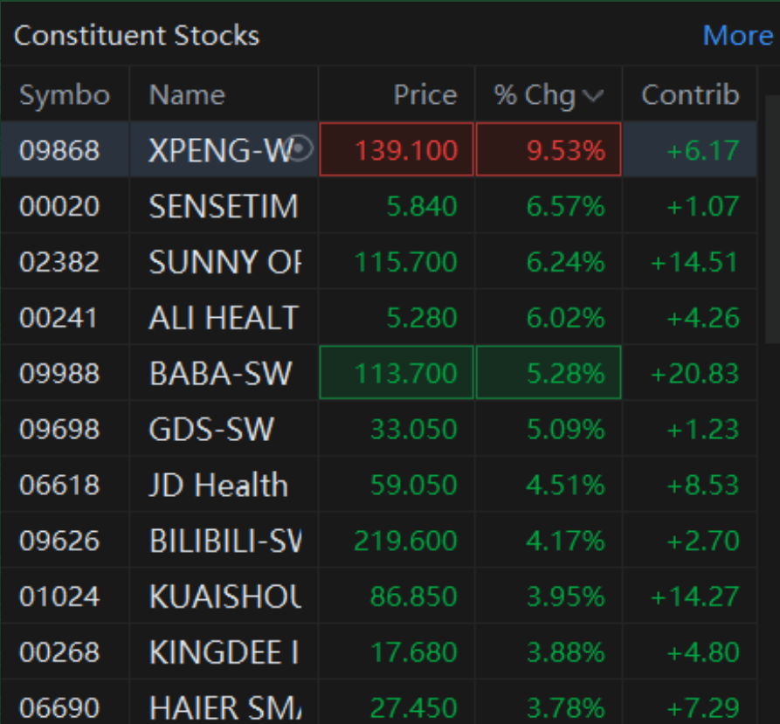Select symbol 01024 row

59,596
